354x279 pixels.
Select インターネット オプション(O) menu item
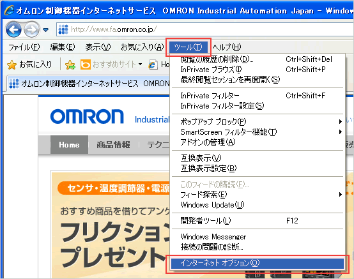pyautogui.click(x=258, y=263)
